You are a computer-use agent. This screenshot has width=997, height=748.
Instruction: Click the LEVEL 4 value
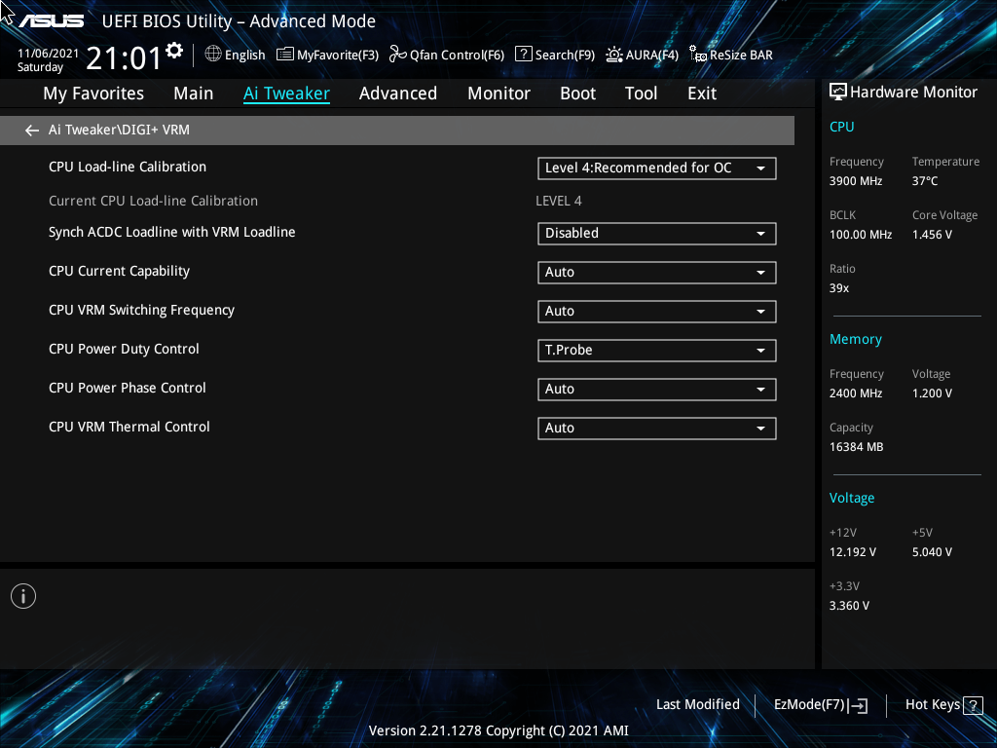(x=558, y=201)
